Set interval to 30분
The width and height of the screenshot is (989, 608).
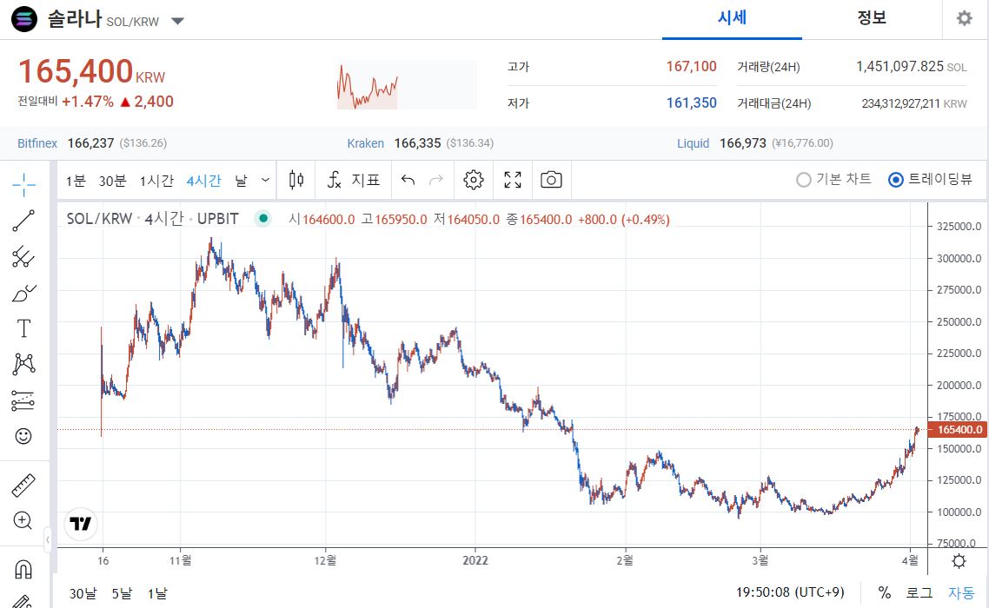click(x=112, y=181)
